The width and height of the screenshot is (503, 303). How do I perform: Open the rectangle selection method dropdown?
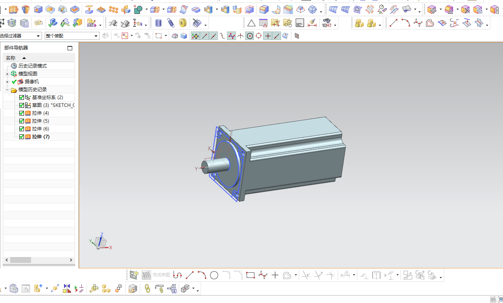(x=166, y=36)
